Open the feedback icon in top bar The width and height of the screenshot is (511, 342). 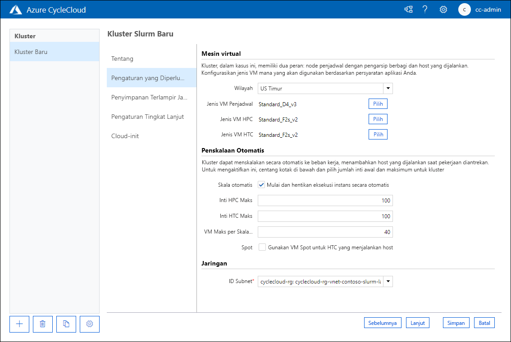coord(408,9)
